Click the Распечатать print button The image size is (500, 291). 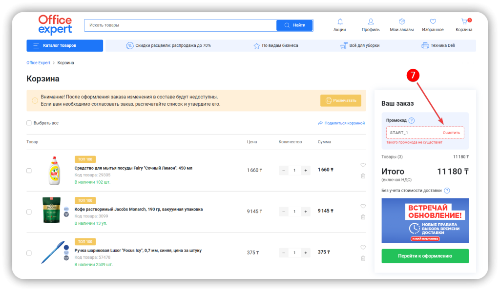point(341,101)
